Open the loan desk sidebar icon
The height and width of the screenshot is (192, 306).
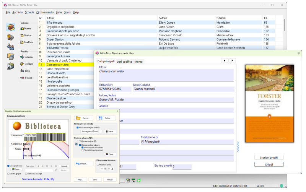click(11, 37)
